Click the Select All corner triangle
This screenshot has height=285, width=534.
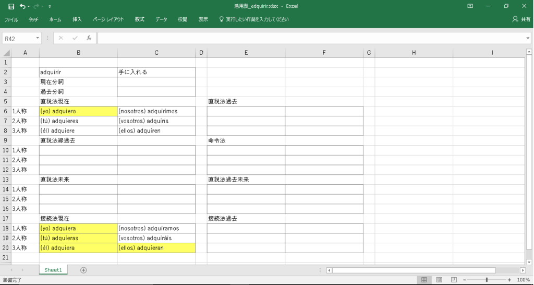[7, 53]
